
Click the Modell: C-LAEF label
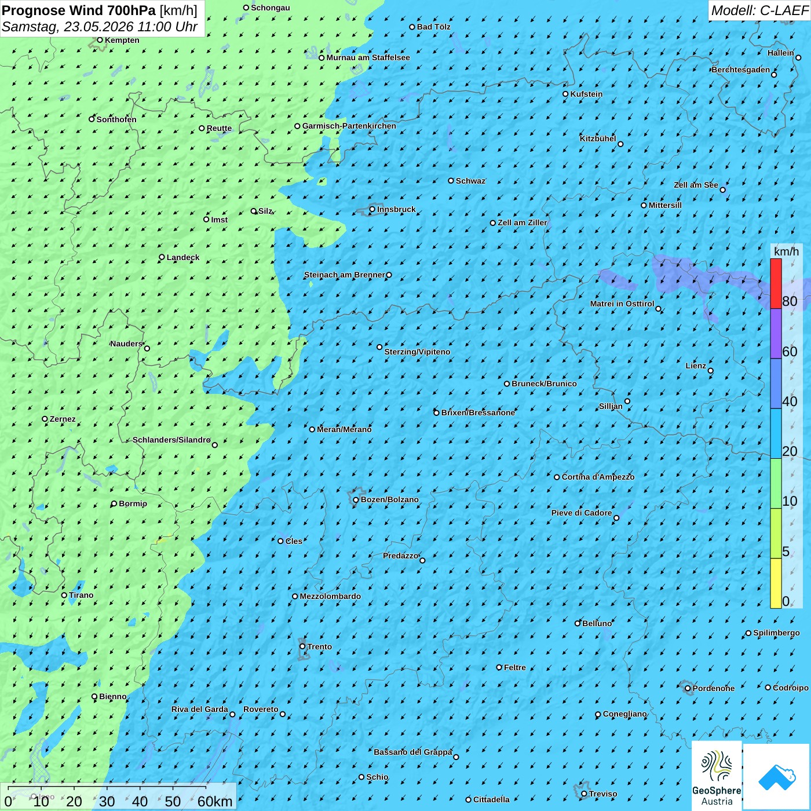coord(759,10)
